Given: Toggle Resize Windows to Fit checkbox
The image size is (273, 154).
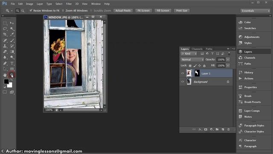Looking at the screenshot, I should coord(31,11).
